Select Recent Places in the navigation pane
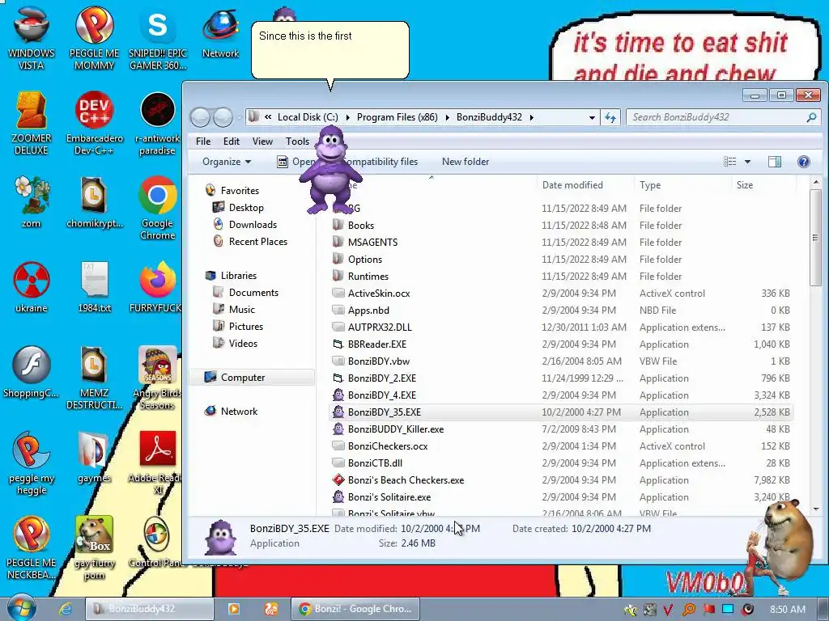The height and width of the screenshot is (621, 829). (258, 241)
